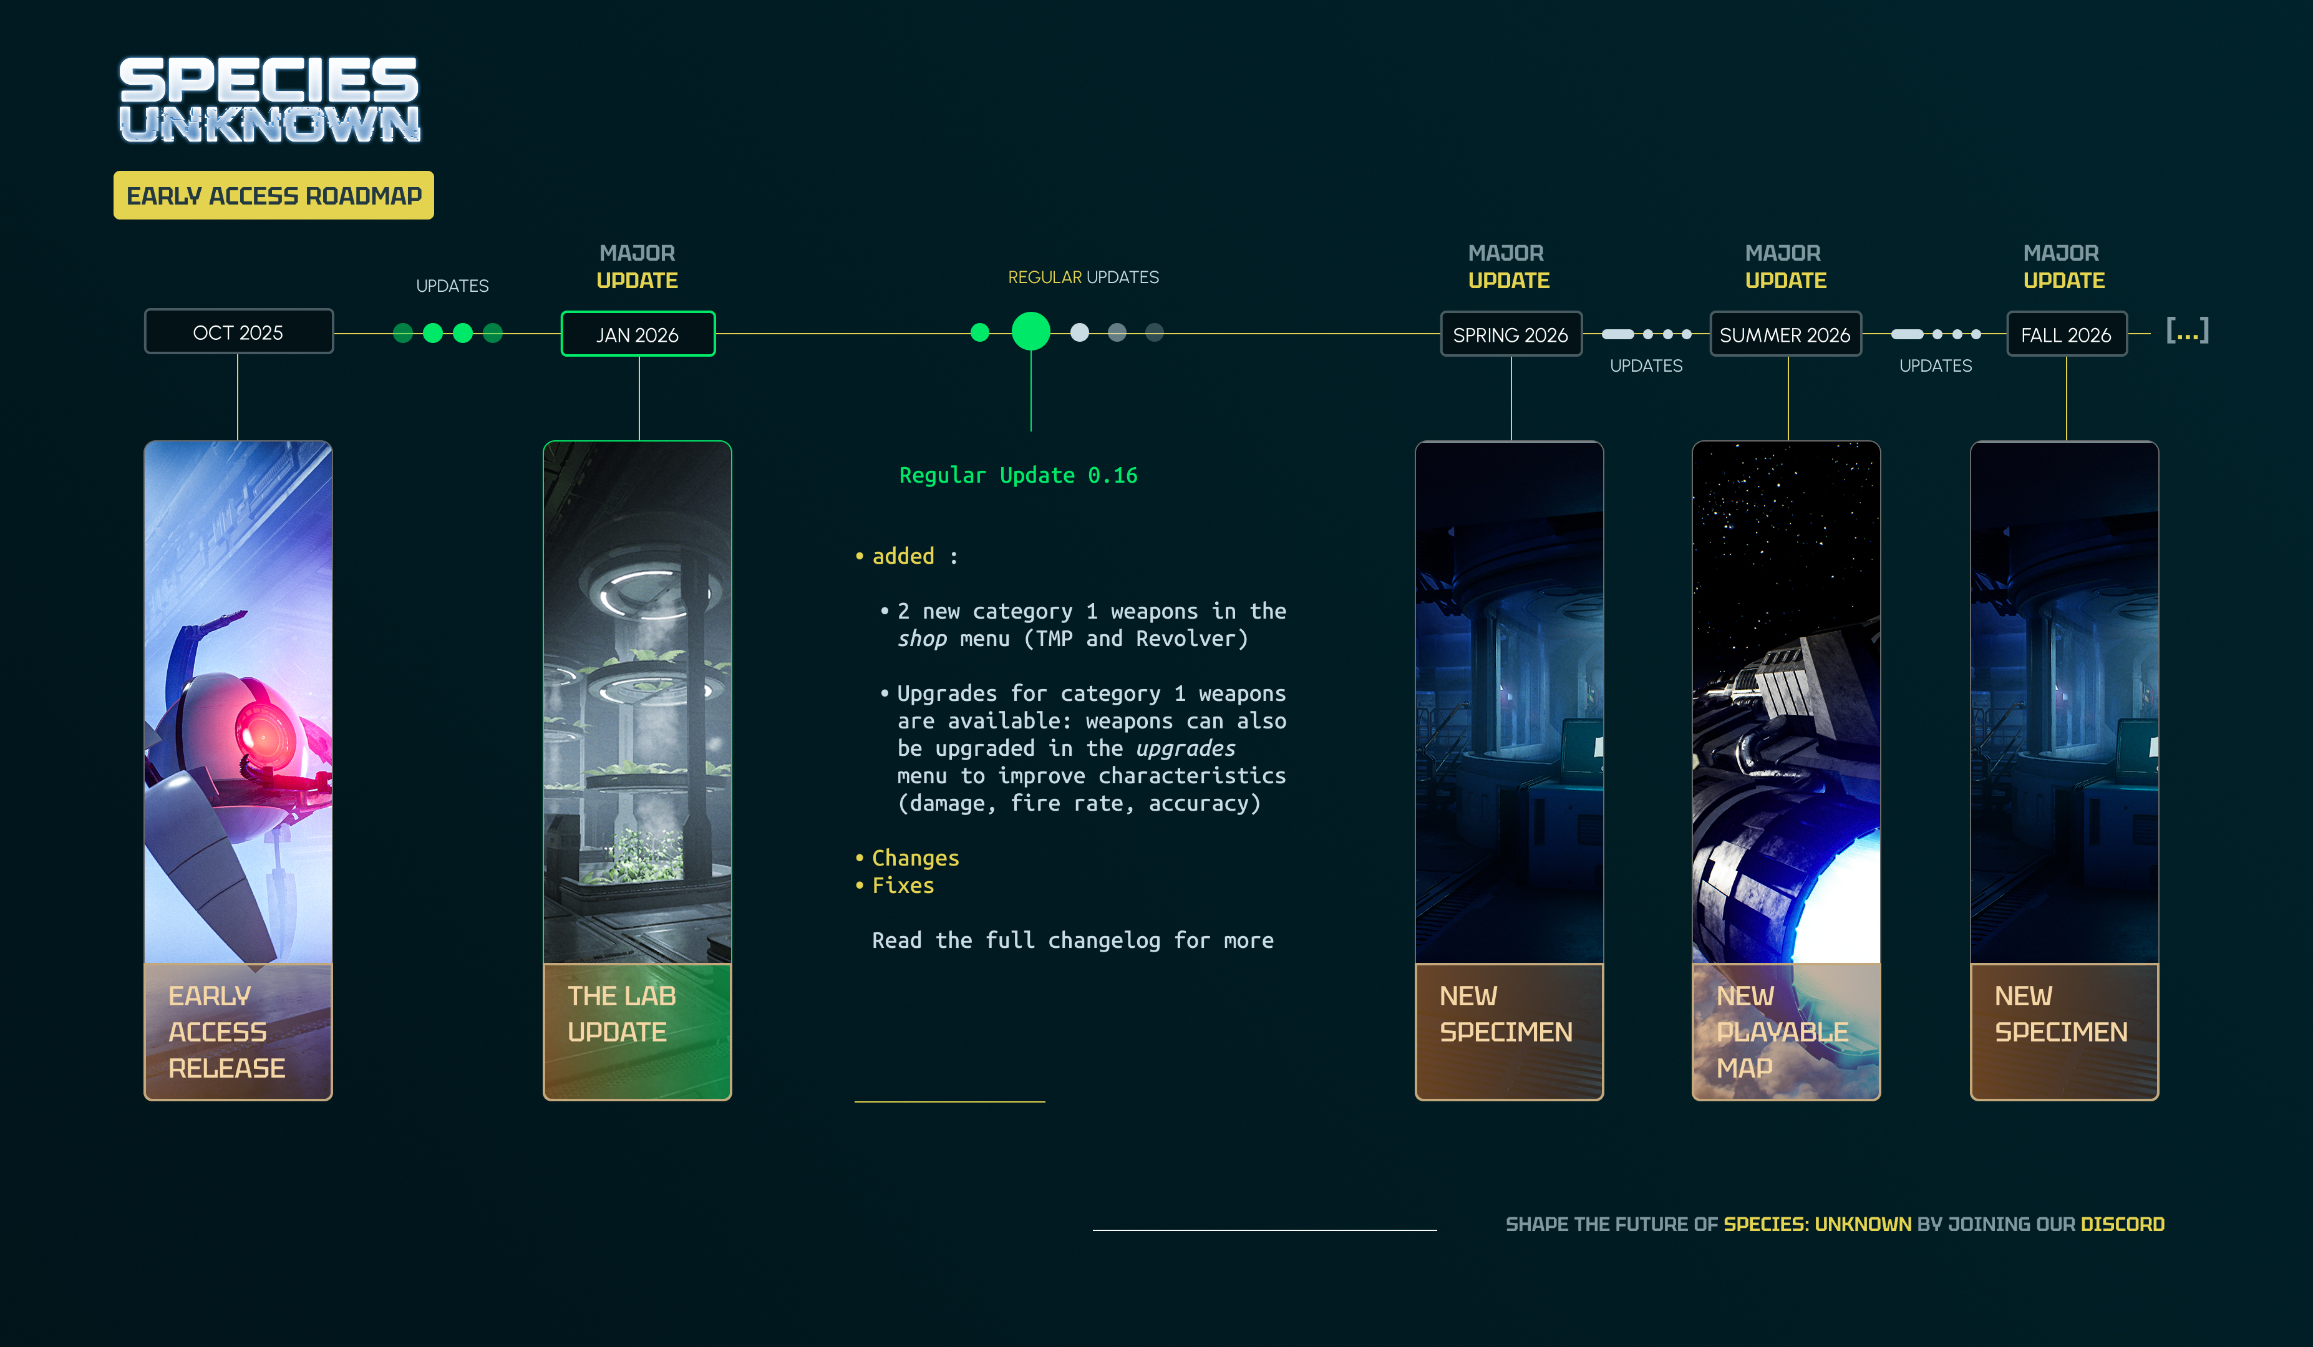Open the SPRING 2026 New Specimen card

pyautogui.click(x=1510, y=771)
